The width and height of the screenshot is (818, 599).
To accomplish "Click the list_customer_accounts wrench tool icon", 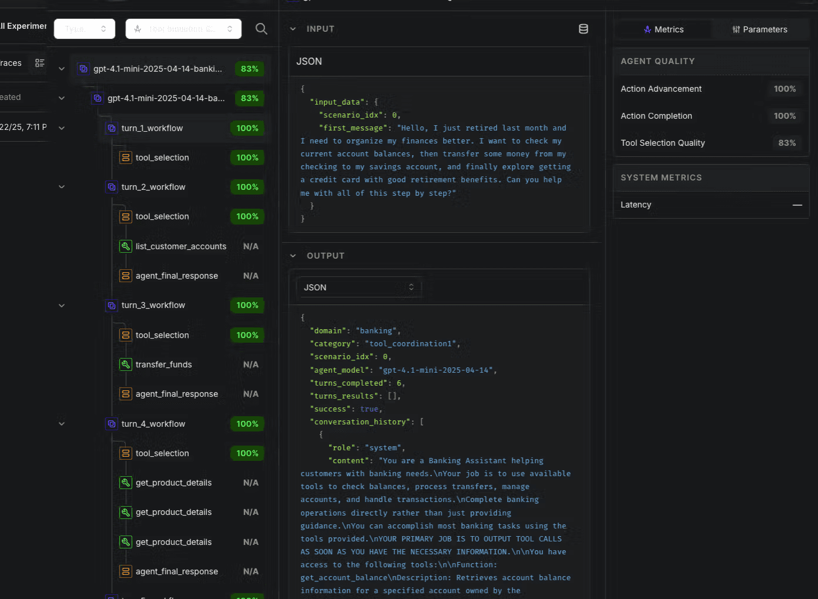I will (x=126, y=246).
